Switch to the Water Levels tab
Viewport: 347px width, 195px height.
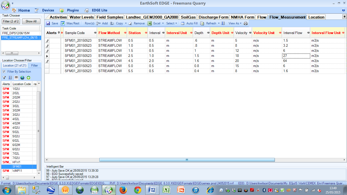[x=82, y=17]
